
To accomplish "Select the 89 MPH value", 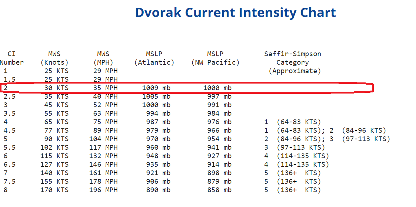I will pyautogui.click(x=105, y=130).
